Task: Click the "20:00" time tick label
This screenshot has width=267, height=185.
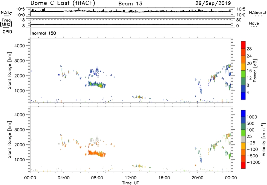Action: point(197,178)
